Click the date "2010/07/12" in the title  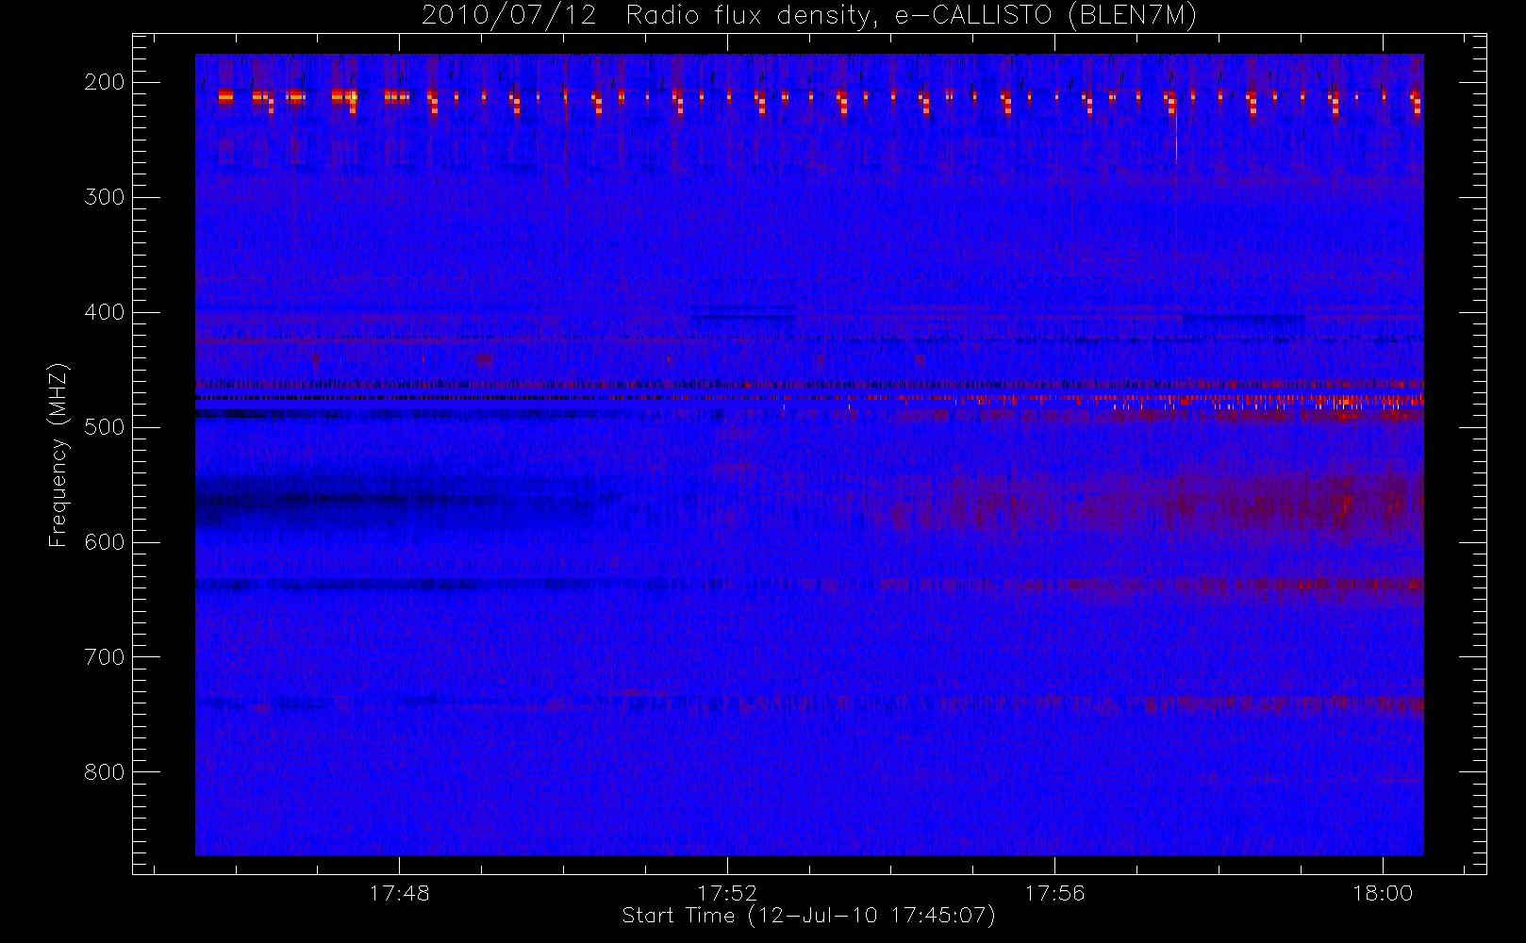[x=508, y=16]
